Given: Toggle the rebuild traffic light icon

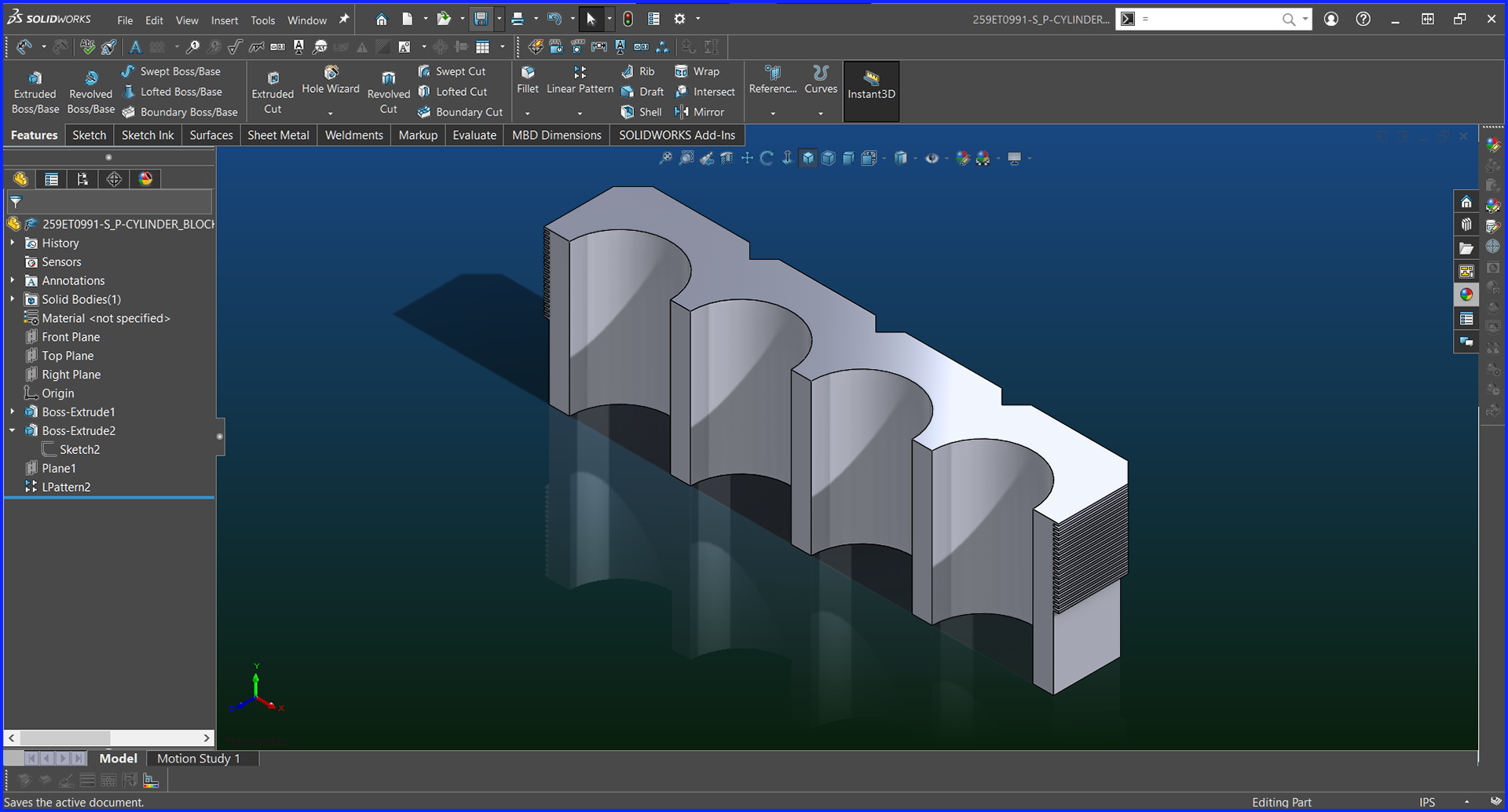Looking at the screenshot, I should click(628, 20).
